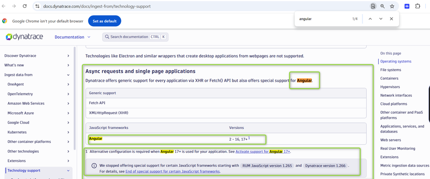
Task: Expand the OneAgent sidebar section
Action: pos(68,84)
